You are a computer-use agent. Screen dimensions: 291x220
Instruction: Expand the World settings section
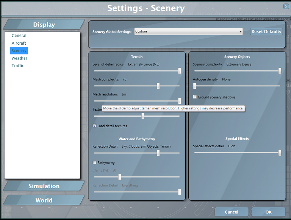click(44, 200)
